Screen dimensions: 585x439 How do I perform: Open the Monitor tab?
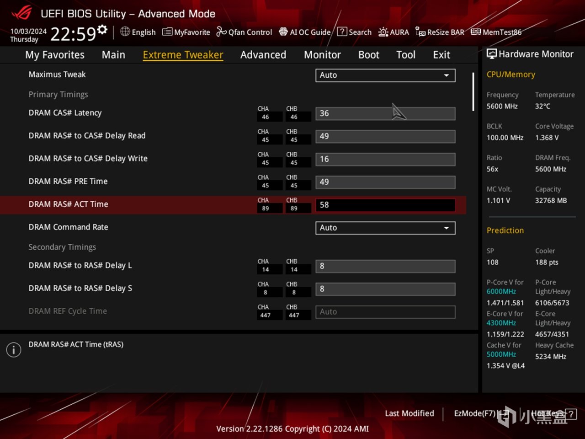[x=323, y=55]
